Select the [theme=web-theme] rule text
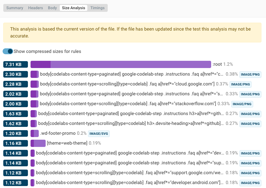266x188 pixels. click(x=67, y=143)
